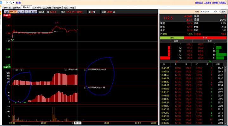The height and width of the screenshot is (126, 228).
Task: Click the bid price 170.0 with 58 lots
Action: (x=189, y=58)
